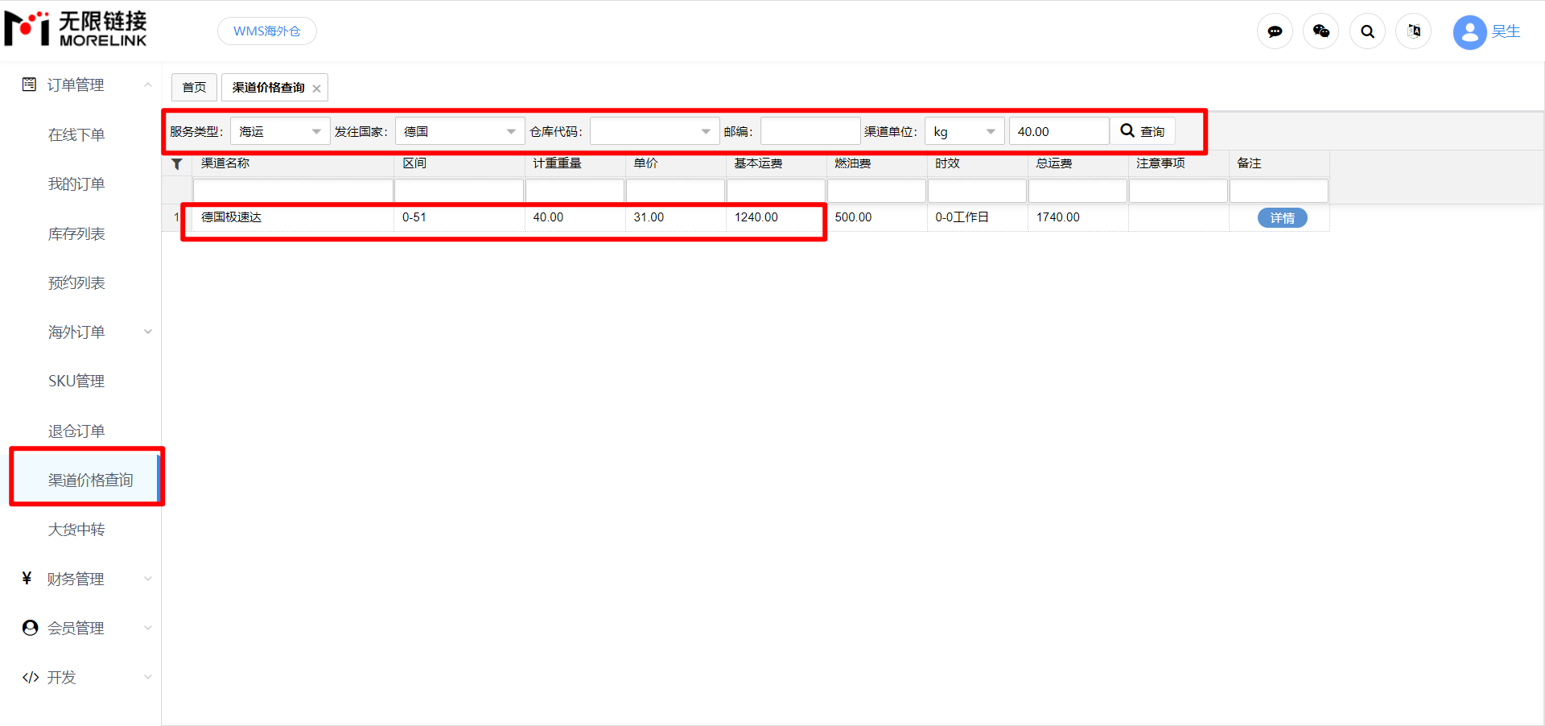
Task: Collapse the 订单管理 menu section
Action: point(148,85)
